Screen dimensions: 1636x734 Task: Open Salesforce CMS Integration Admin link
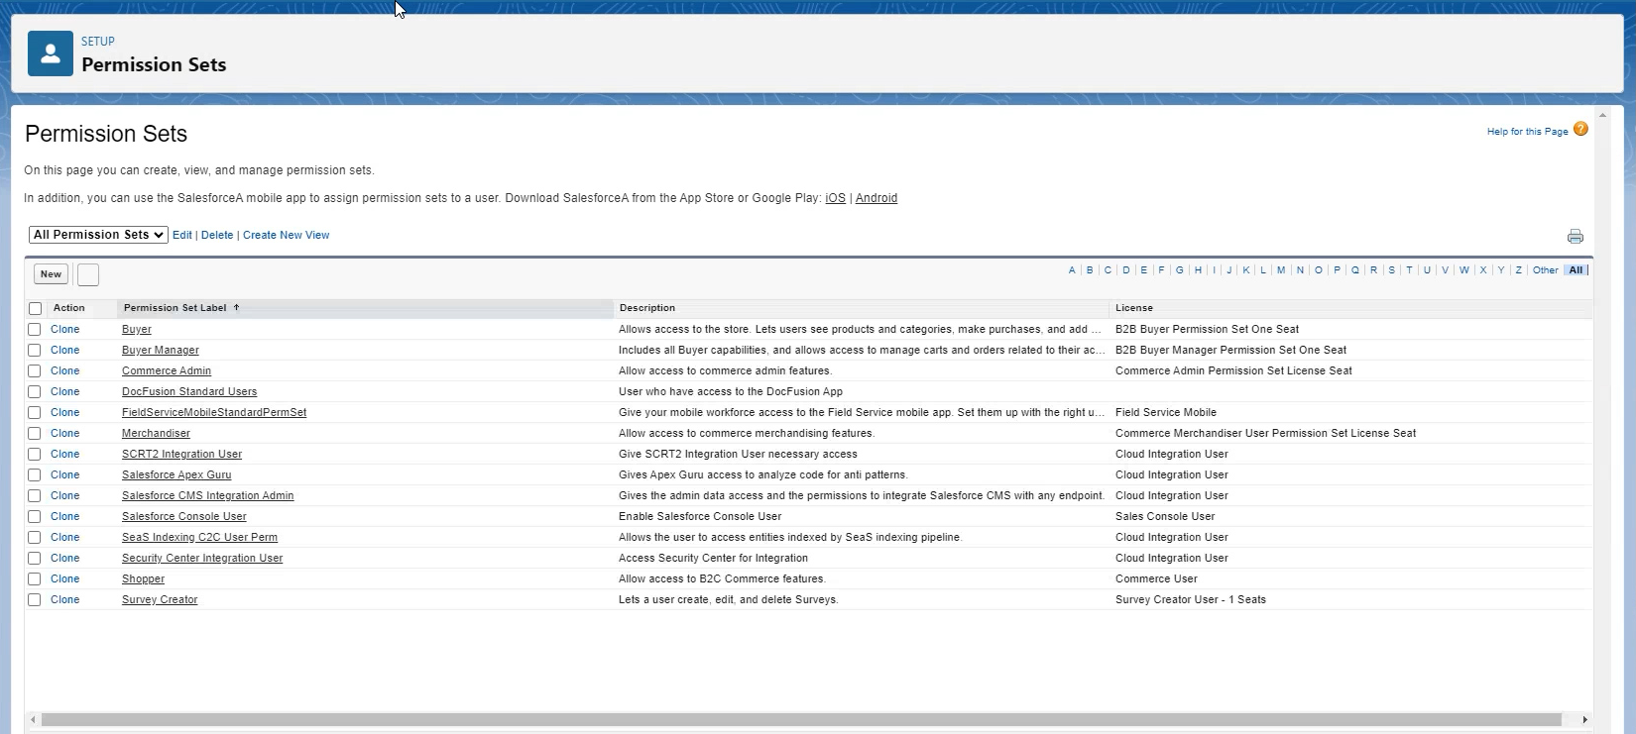[x=207, y=495]
